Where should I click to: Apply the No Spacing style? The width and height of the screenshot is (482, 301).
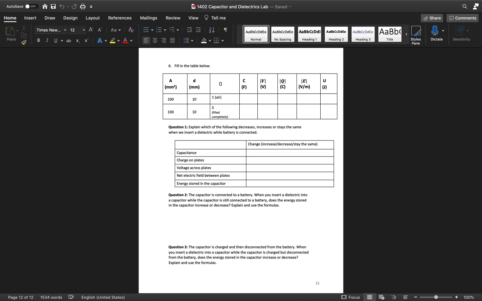(283, 34)
